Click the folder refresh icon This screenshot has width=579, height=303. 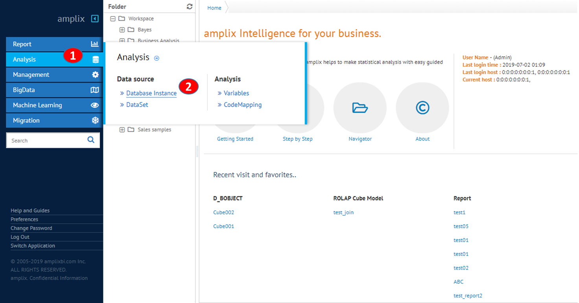[x=190, y=7]
